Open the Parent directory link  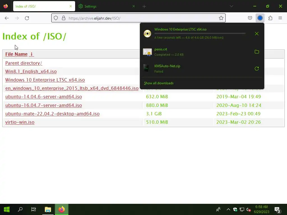[x=24, y=63]
